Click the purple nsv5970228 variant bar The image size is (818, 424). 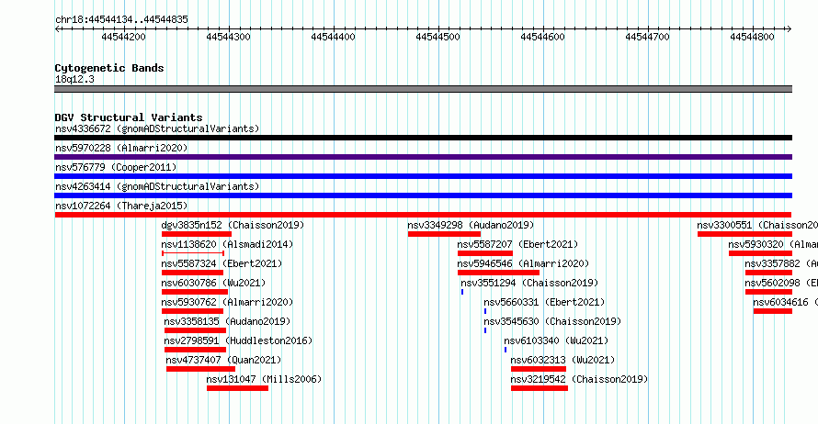[x=423, y=157]
